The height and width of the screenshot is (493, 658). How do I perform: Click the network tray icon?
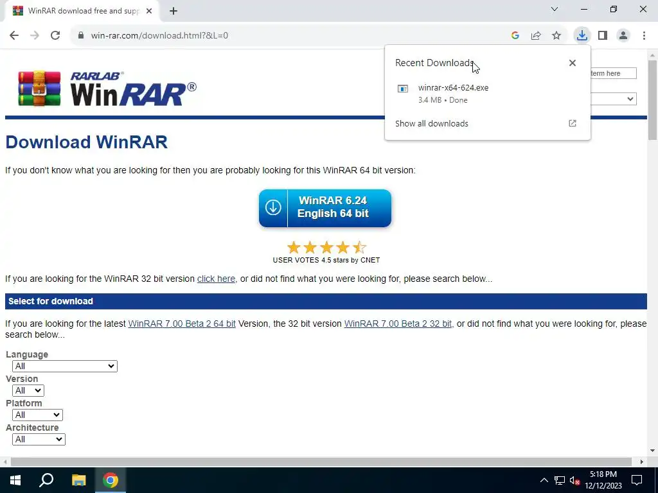point(560,480)
